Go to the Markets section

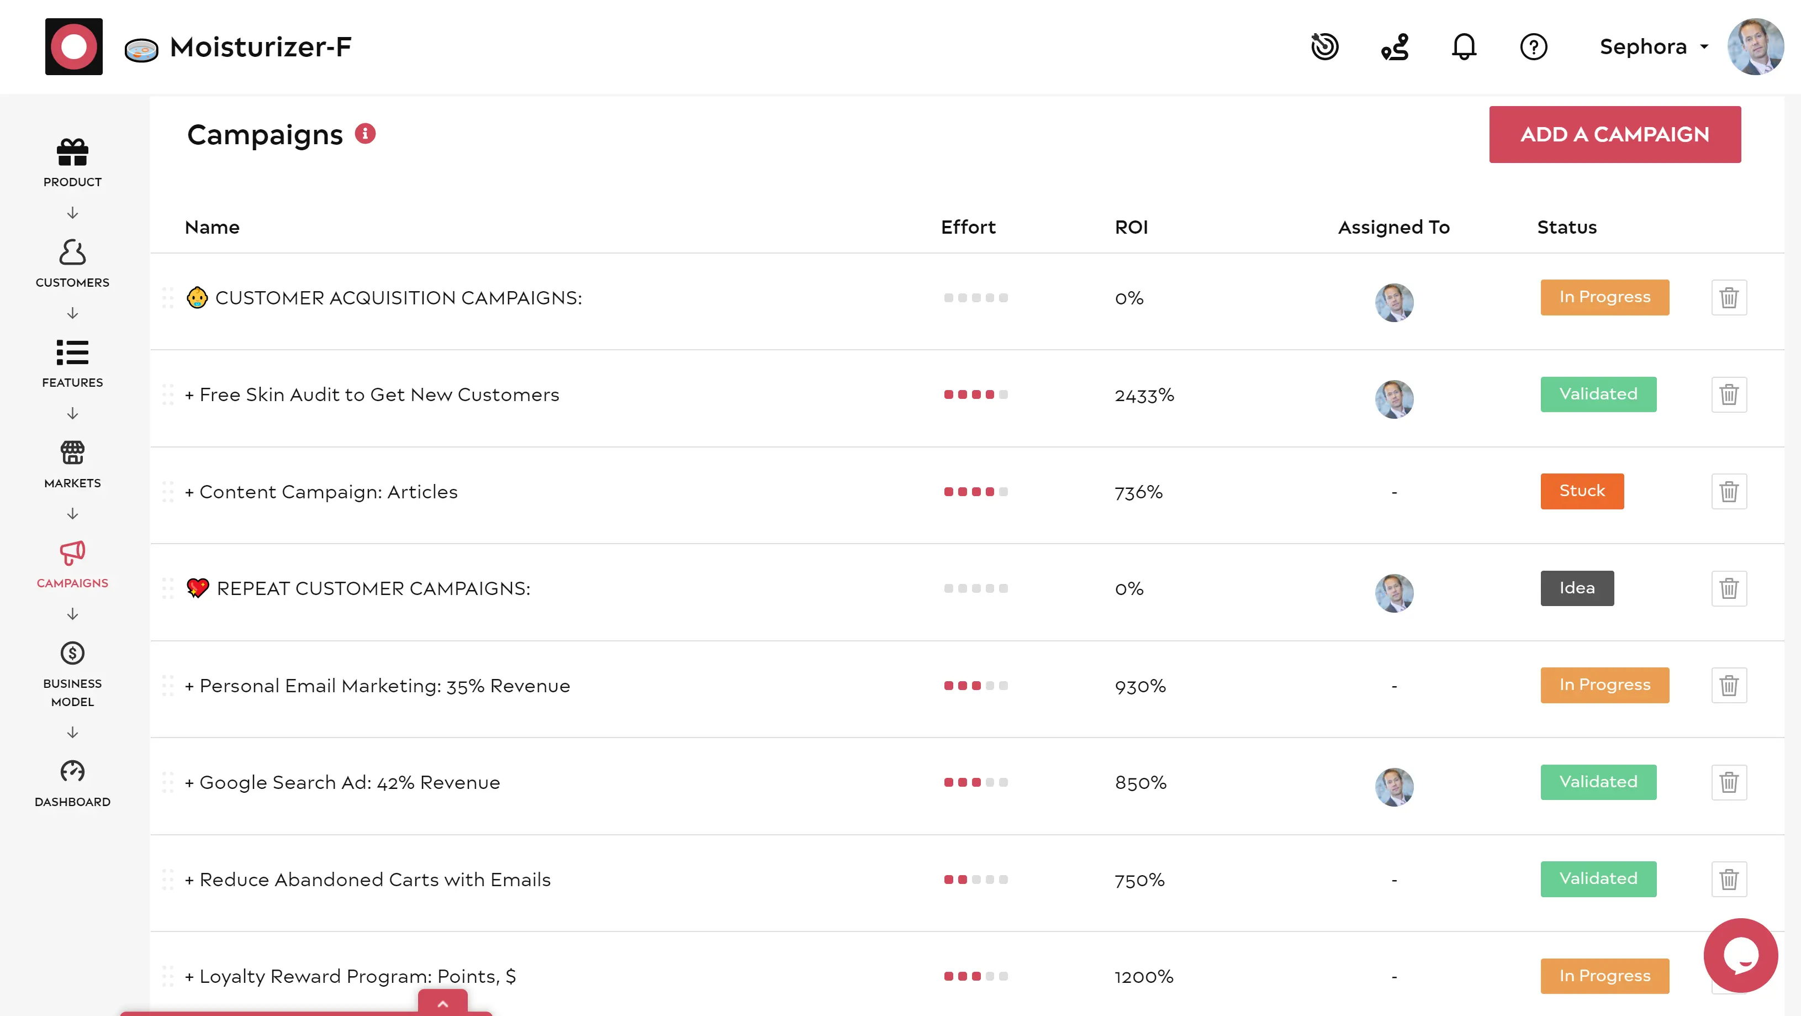click(x=72, y=464)
